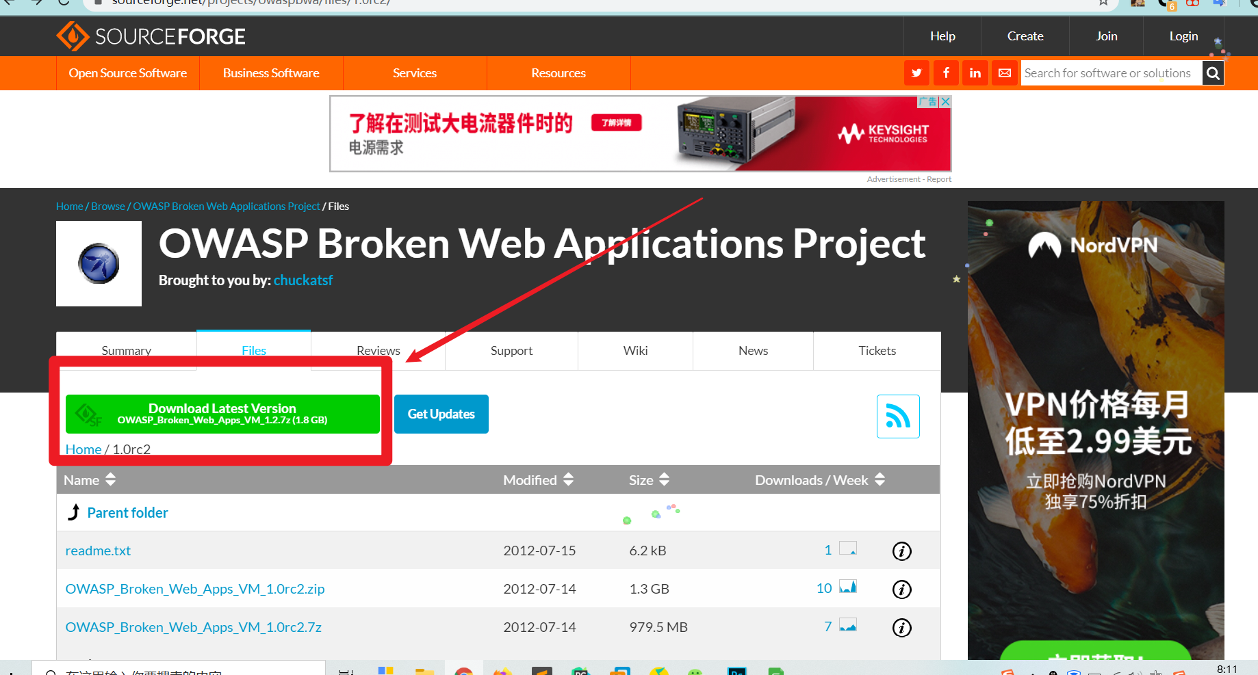Click the search magnifier button
This screenshot has width=1258, height=675.
click(x=1213, y=73)
